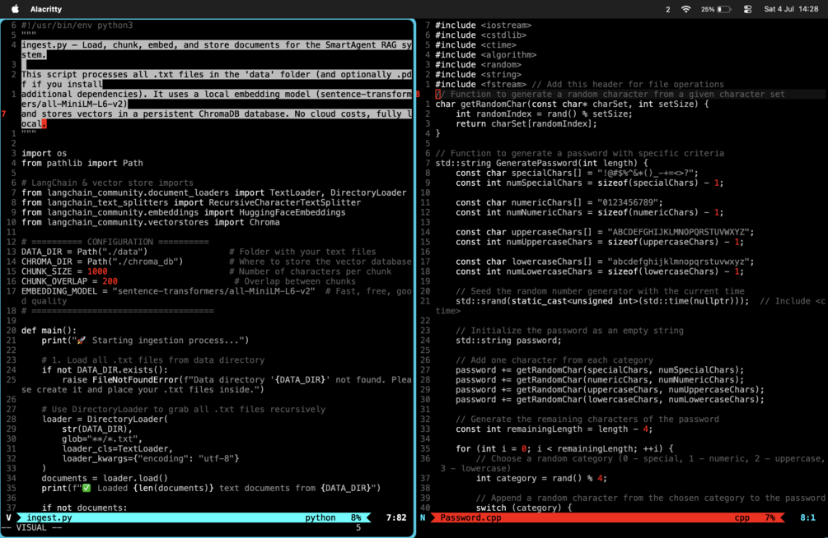Click the EMBEDDING_MODEL string value
The height and width of the screenshot is (538, 828).
[x=213, y=291]
